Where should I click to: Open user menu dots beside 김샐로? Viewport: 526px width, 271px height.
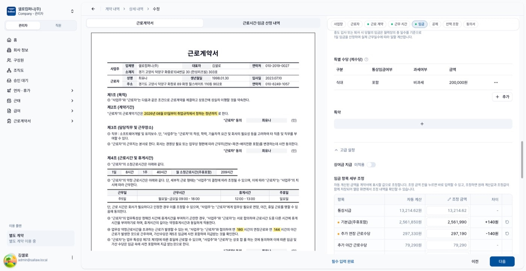[x=72, y=258]
